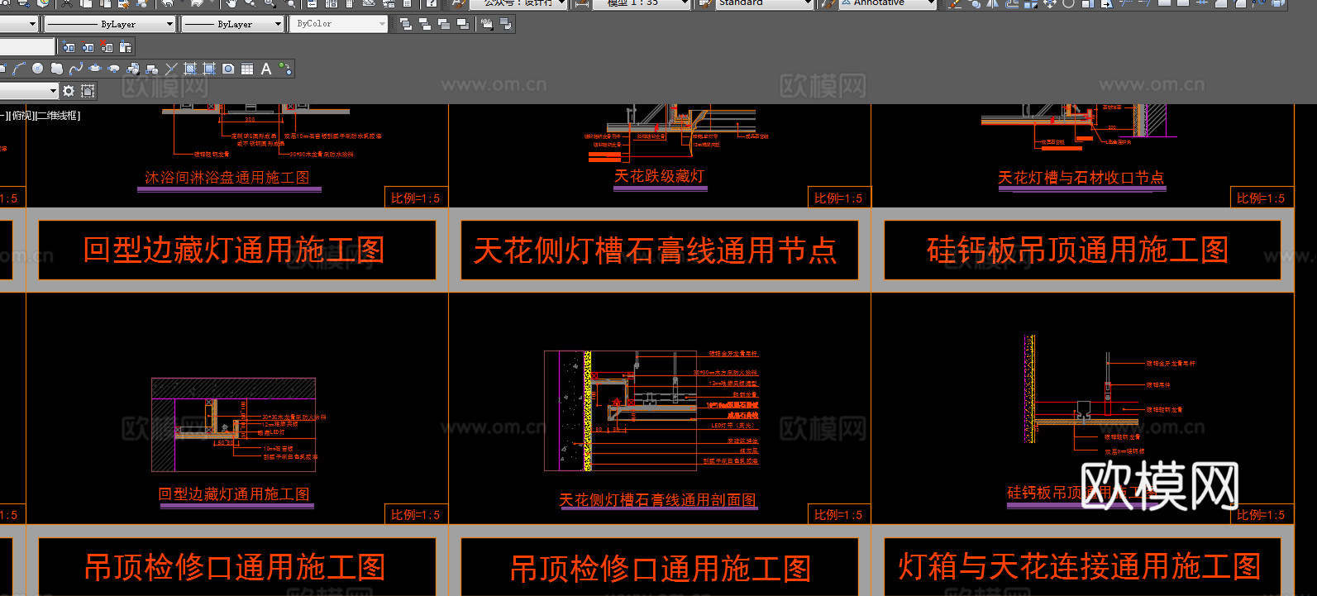Screen dimensions: 1317x596
Task: Select the Ellipse drawing tool
Action: pos(94,69)
